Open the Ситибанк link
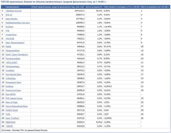The width and height of the screenshot is (171, 133). coord(10,70)
